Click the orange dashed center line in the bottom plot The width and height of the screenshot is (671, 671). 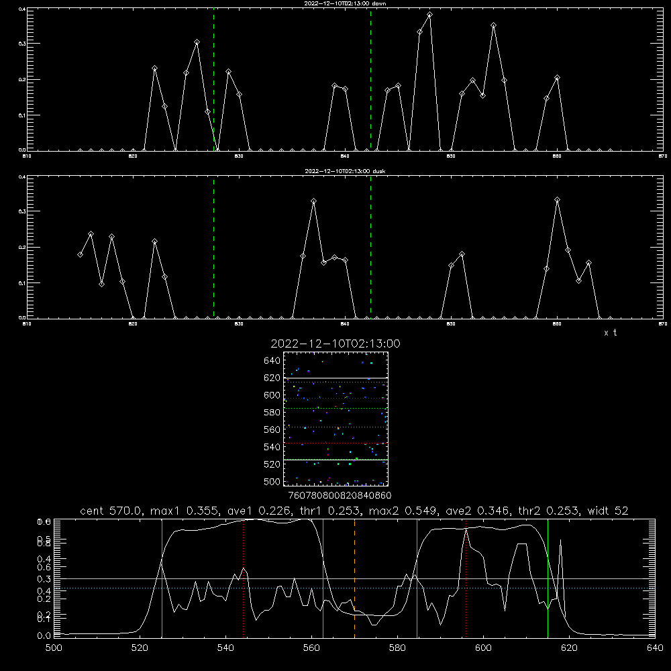tap(354, 578)
